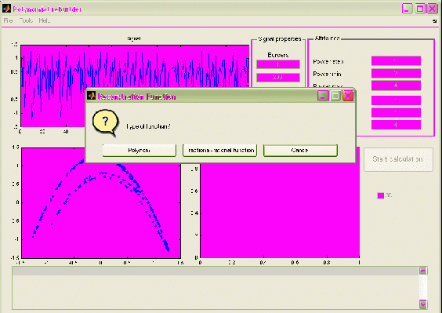This screenshot has height=313, width=442.
Task: Click the first Borders field showing 1
Action: pos(278,64)
